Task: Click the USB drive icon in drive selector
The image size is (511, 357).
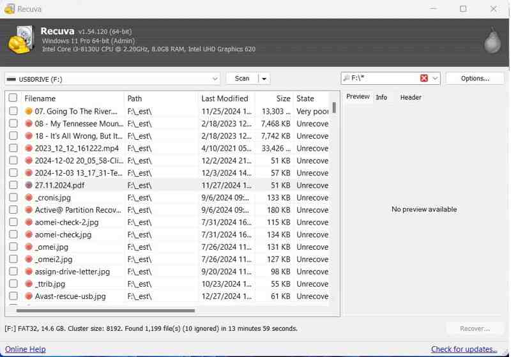Action: tap(11, 79)
